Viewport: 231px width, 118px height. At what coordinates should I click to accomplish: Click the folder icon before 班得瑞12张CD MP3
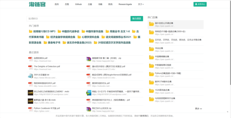31,31
